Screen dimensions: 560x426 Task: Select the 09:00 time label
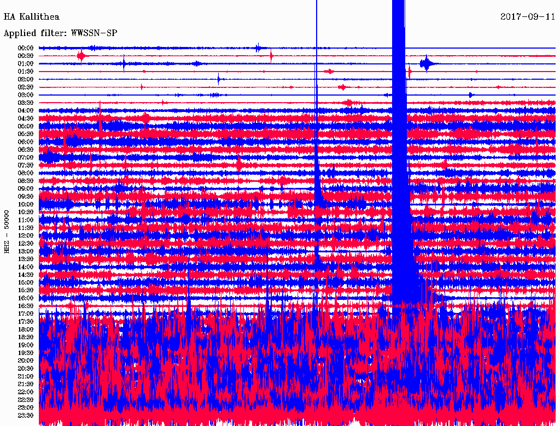pyautogui.click(x=26, y=189)
